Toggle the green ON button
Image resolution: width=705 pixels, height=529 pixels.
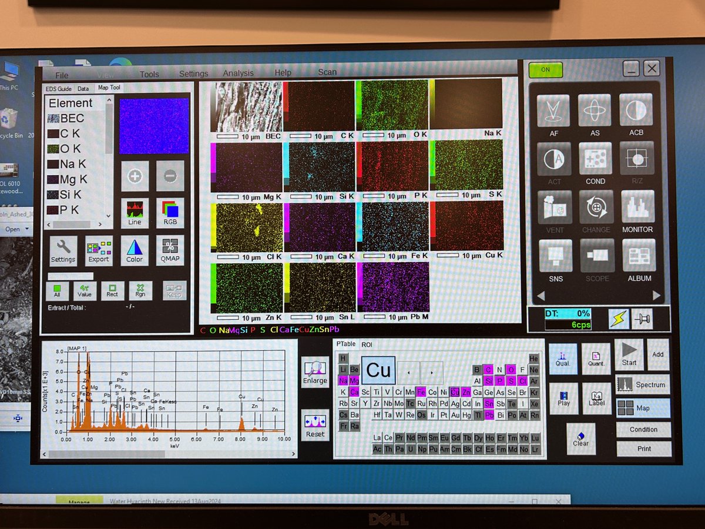tap(545, 69)
